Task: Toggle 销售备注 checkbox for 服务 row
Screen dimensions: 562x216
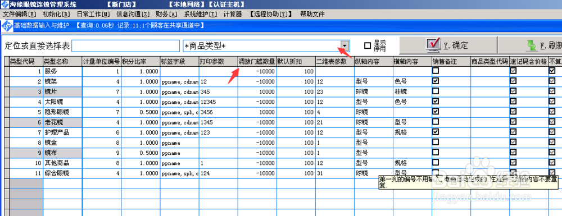Action: coord(436,71)
